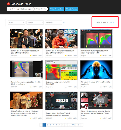Click star icon on 3bet range card

coord(31,87)
